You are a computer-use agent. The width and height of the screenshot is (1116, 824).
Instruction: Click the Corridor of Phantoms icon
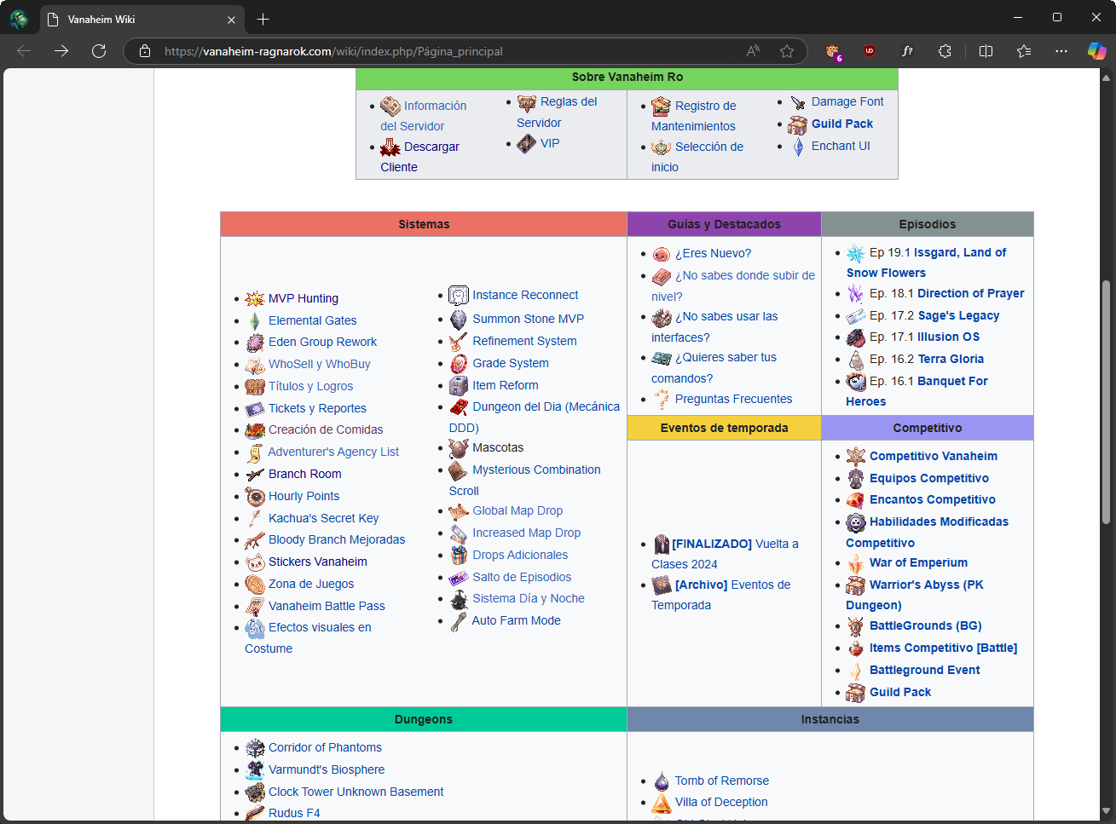click(x=255, y=748)
